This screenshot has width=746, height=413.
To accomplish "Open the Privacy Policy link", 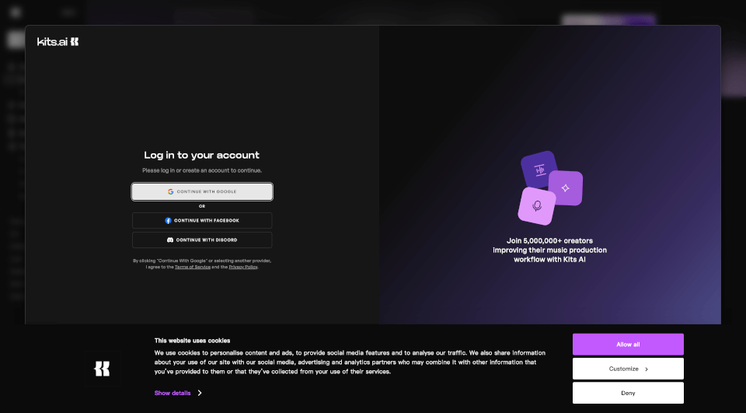I will 243,268.
